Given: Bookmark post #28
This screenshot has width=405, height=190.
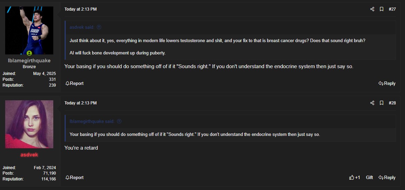Looking at the screenshot, I should tap(381, 103).
